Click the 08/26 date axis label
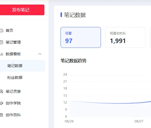The height and width of the screenshot is (128, 151). (69, 121)
